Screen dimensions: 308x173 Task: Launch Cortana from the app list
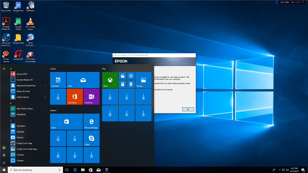tap(29, 160)
